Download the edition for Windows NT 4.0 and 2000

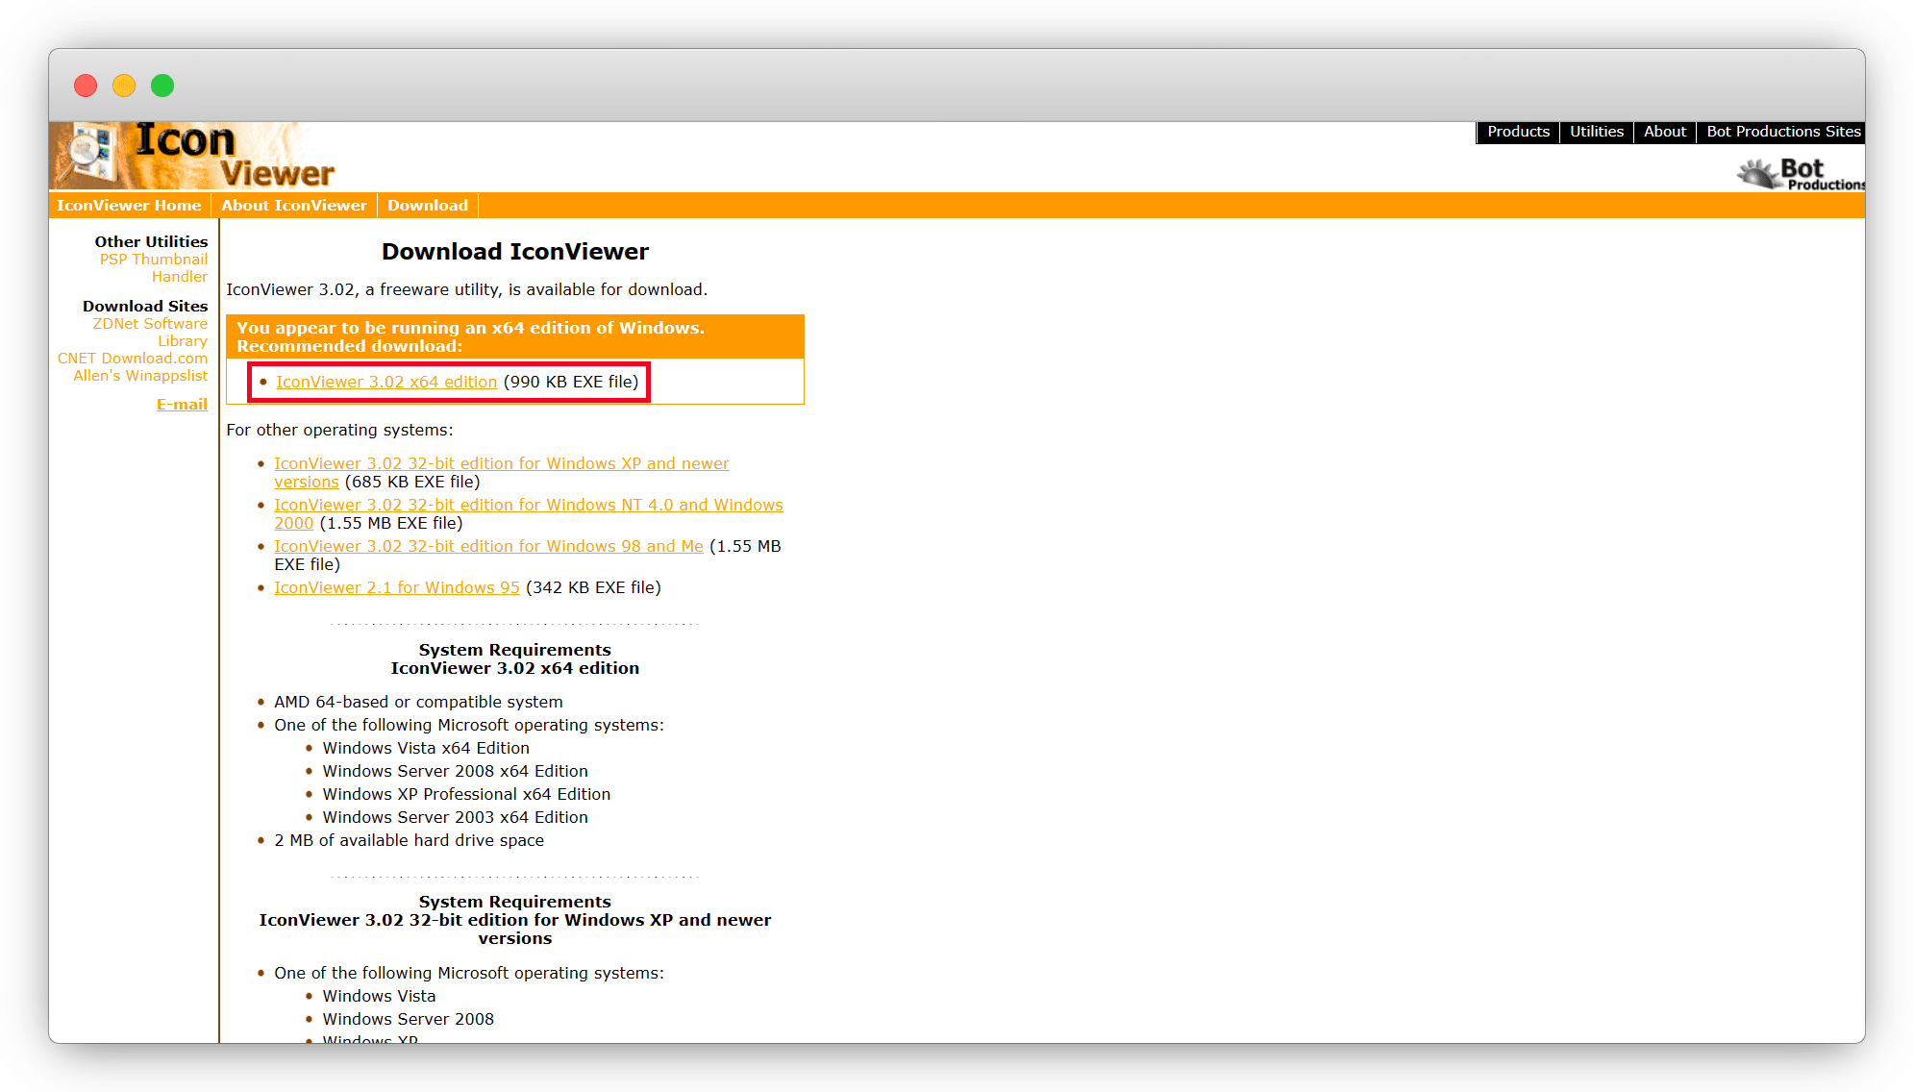point(528,505)
